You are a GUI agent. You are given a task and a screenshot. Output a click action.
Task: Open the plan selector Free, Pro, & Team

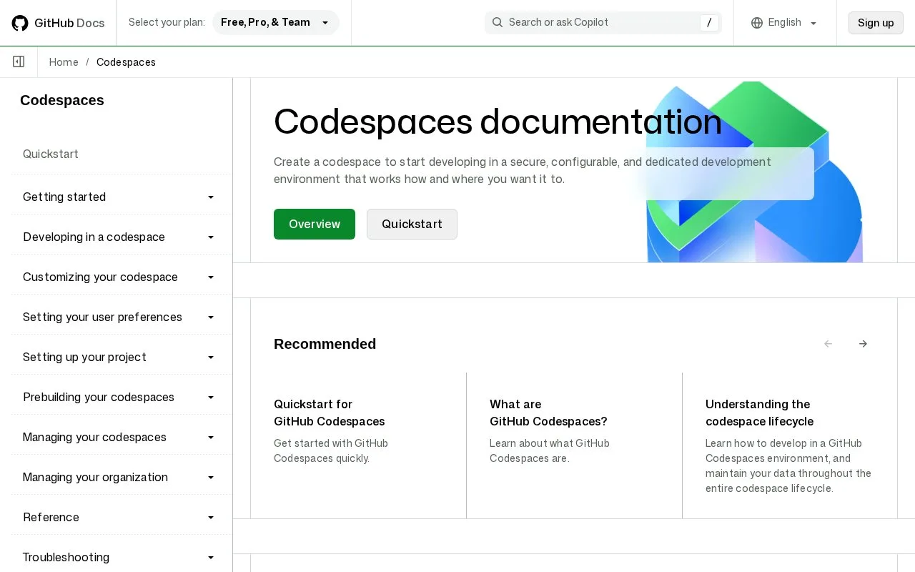pyautogui.click(x=276, y=22)
